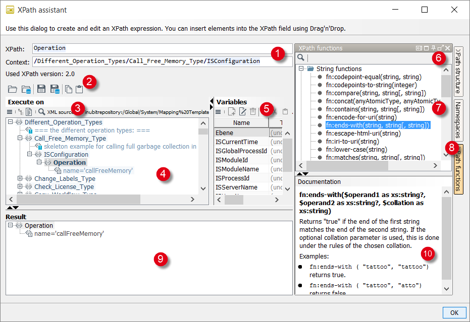
Task: Collapse the String functions folder
Action: tap(301, 69)
